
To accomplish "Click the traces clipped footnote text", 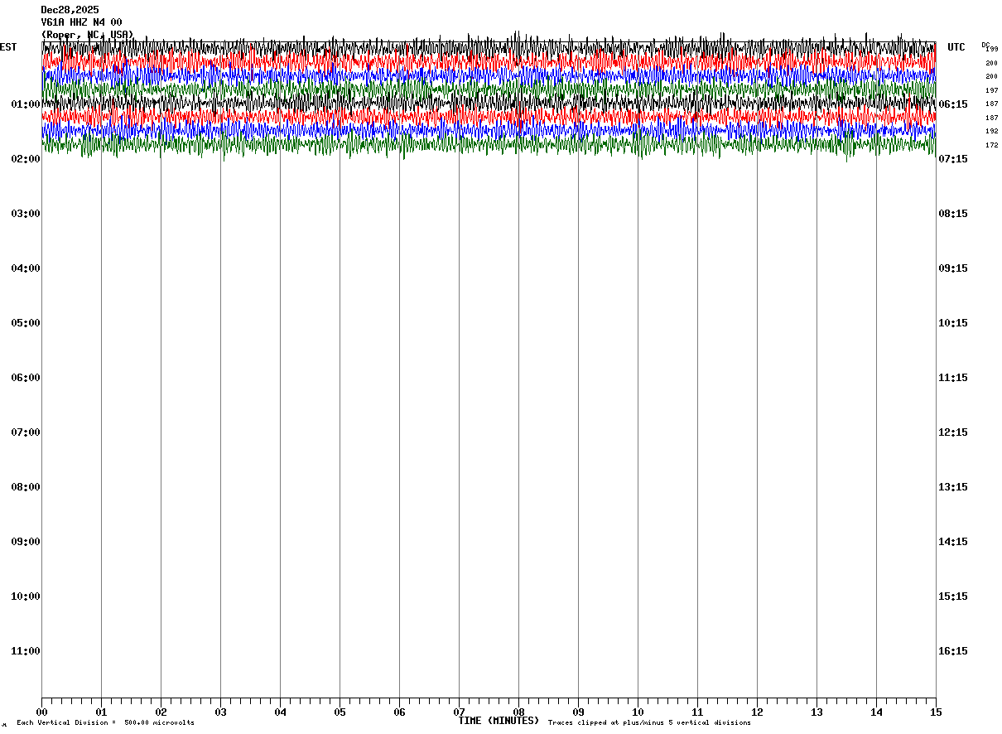I will [x=649, y=723].
